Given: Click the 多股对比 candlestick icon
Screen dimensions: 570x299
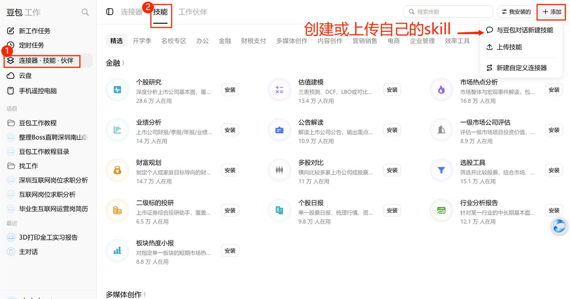Looking at the screenshot, I should [x=279, y=170].
